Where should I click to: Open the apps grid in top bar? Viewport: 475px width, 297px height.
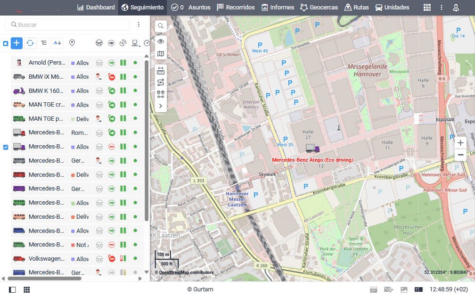pos(427,8)
